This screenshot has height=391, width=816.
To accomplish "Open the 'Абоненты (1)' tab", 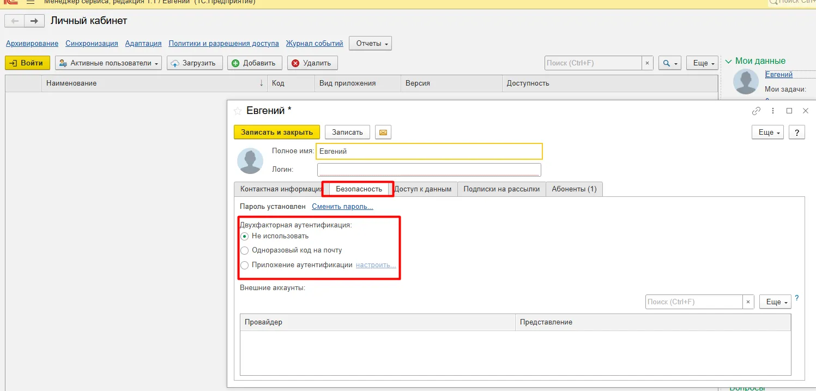I will [x=575, y=188].
